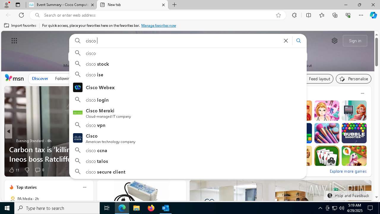Click the Sign in button
This screenshot has width=380, height=214.
pos(355,41)
